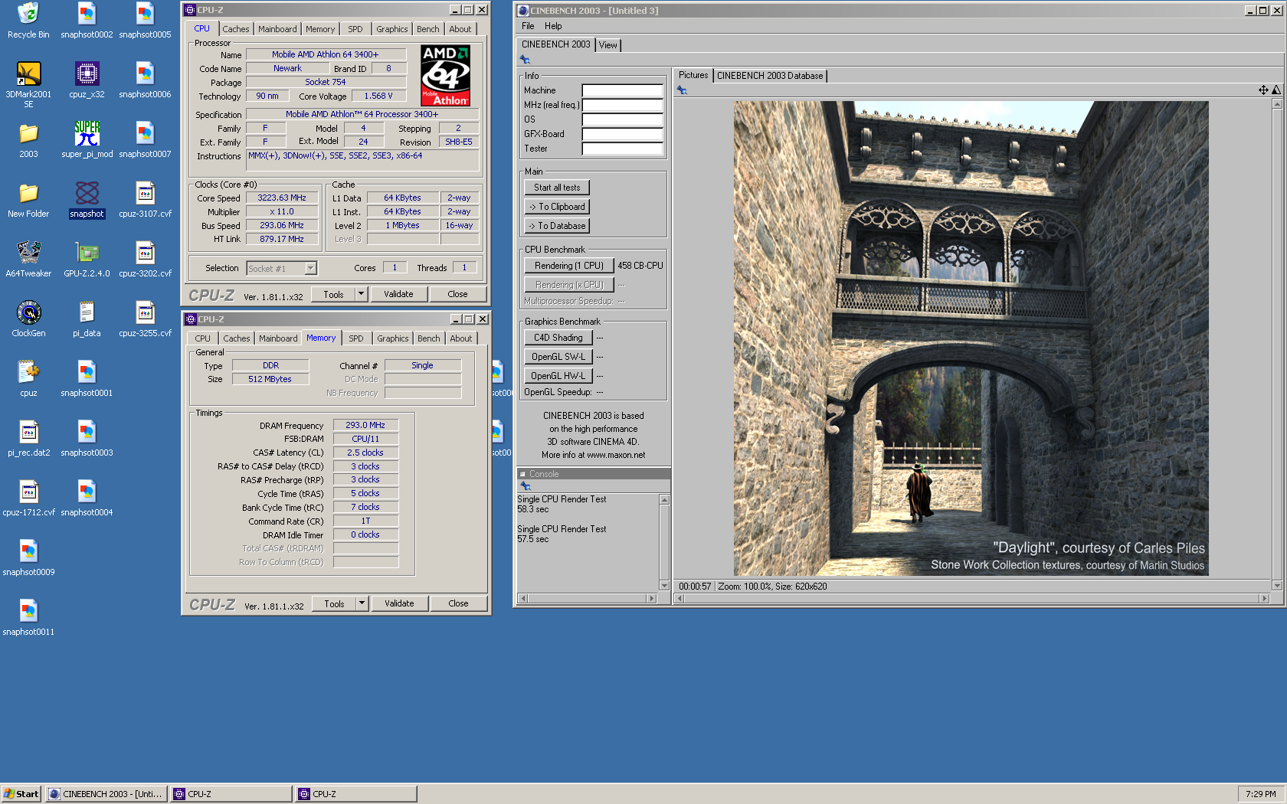Click the pin icon beside the Pictures zoom controls
1287x804 pixels.
pos(682,90)
